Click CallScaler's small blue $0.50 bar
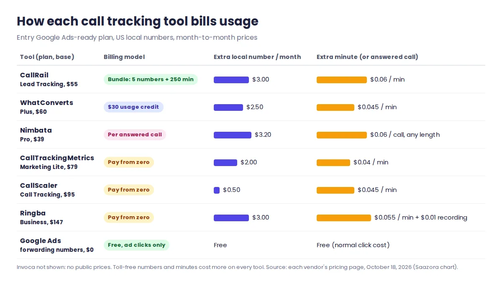 click(x=217, y=190)
